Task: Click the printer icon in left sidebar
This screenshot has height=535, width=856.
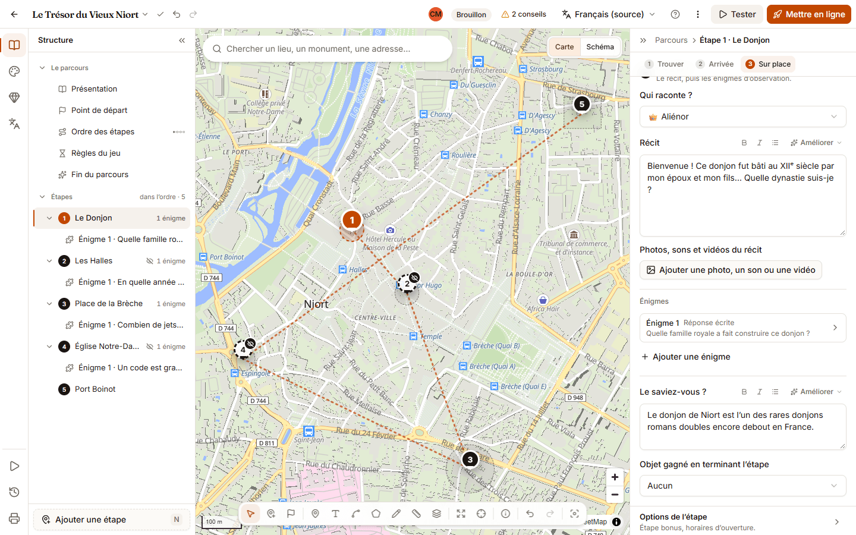Action: pyautogui.click(x=14, y=518)
